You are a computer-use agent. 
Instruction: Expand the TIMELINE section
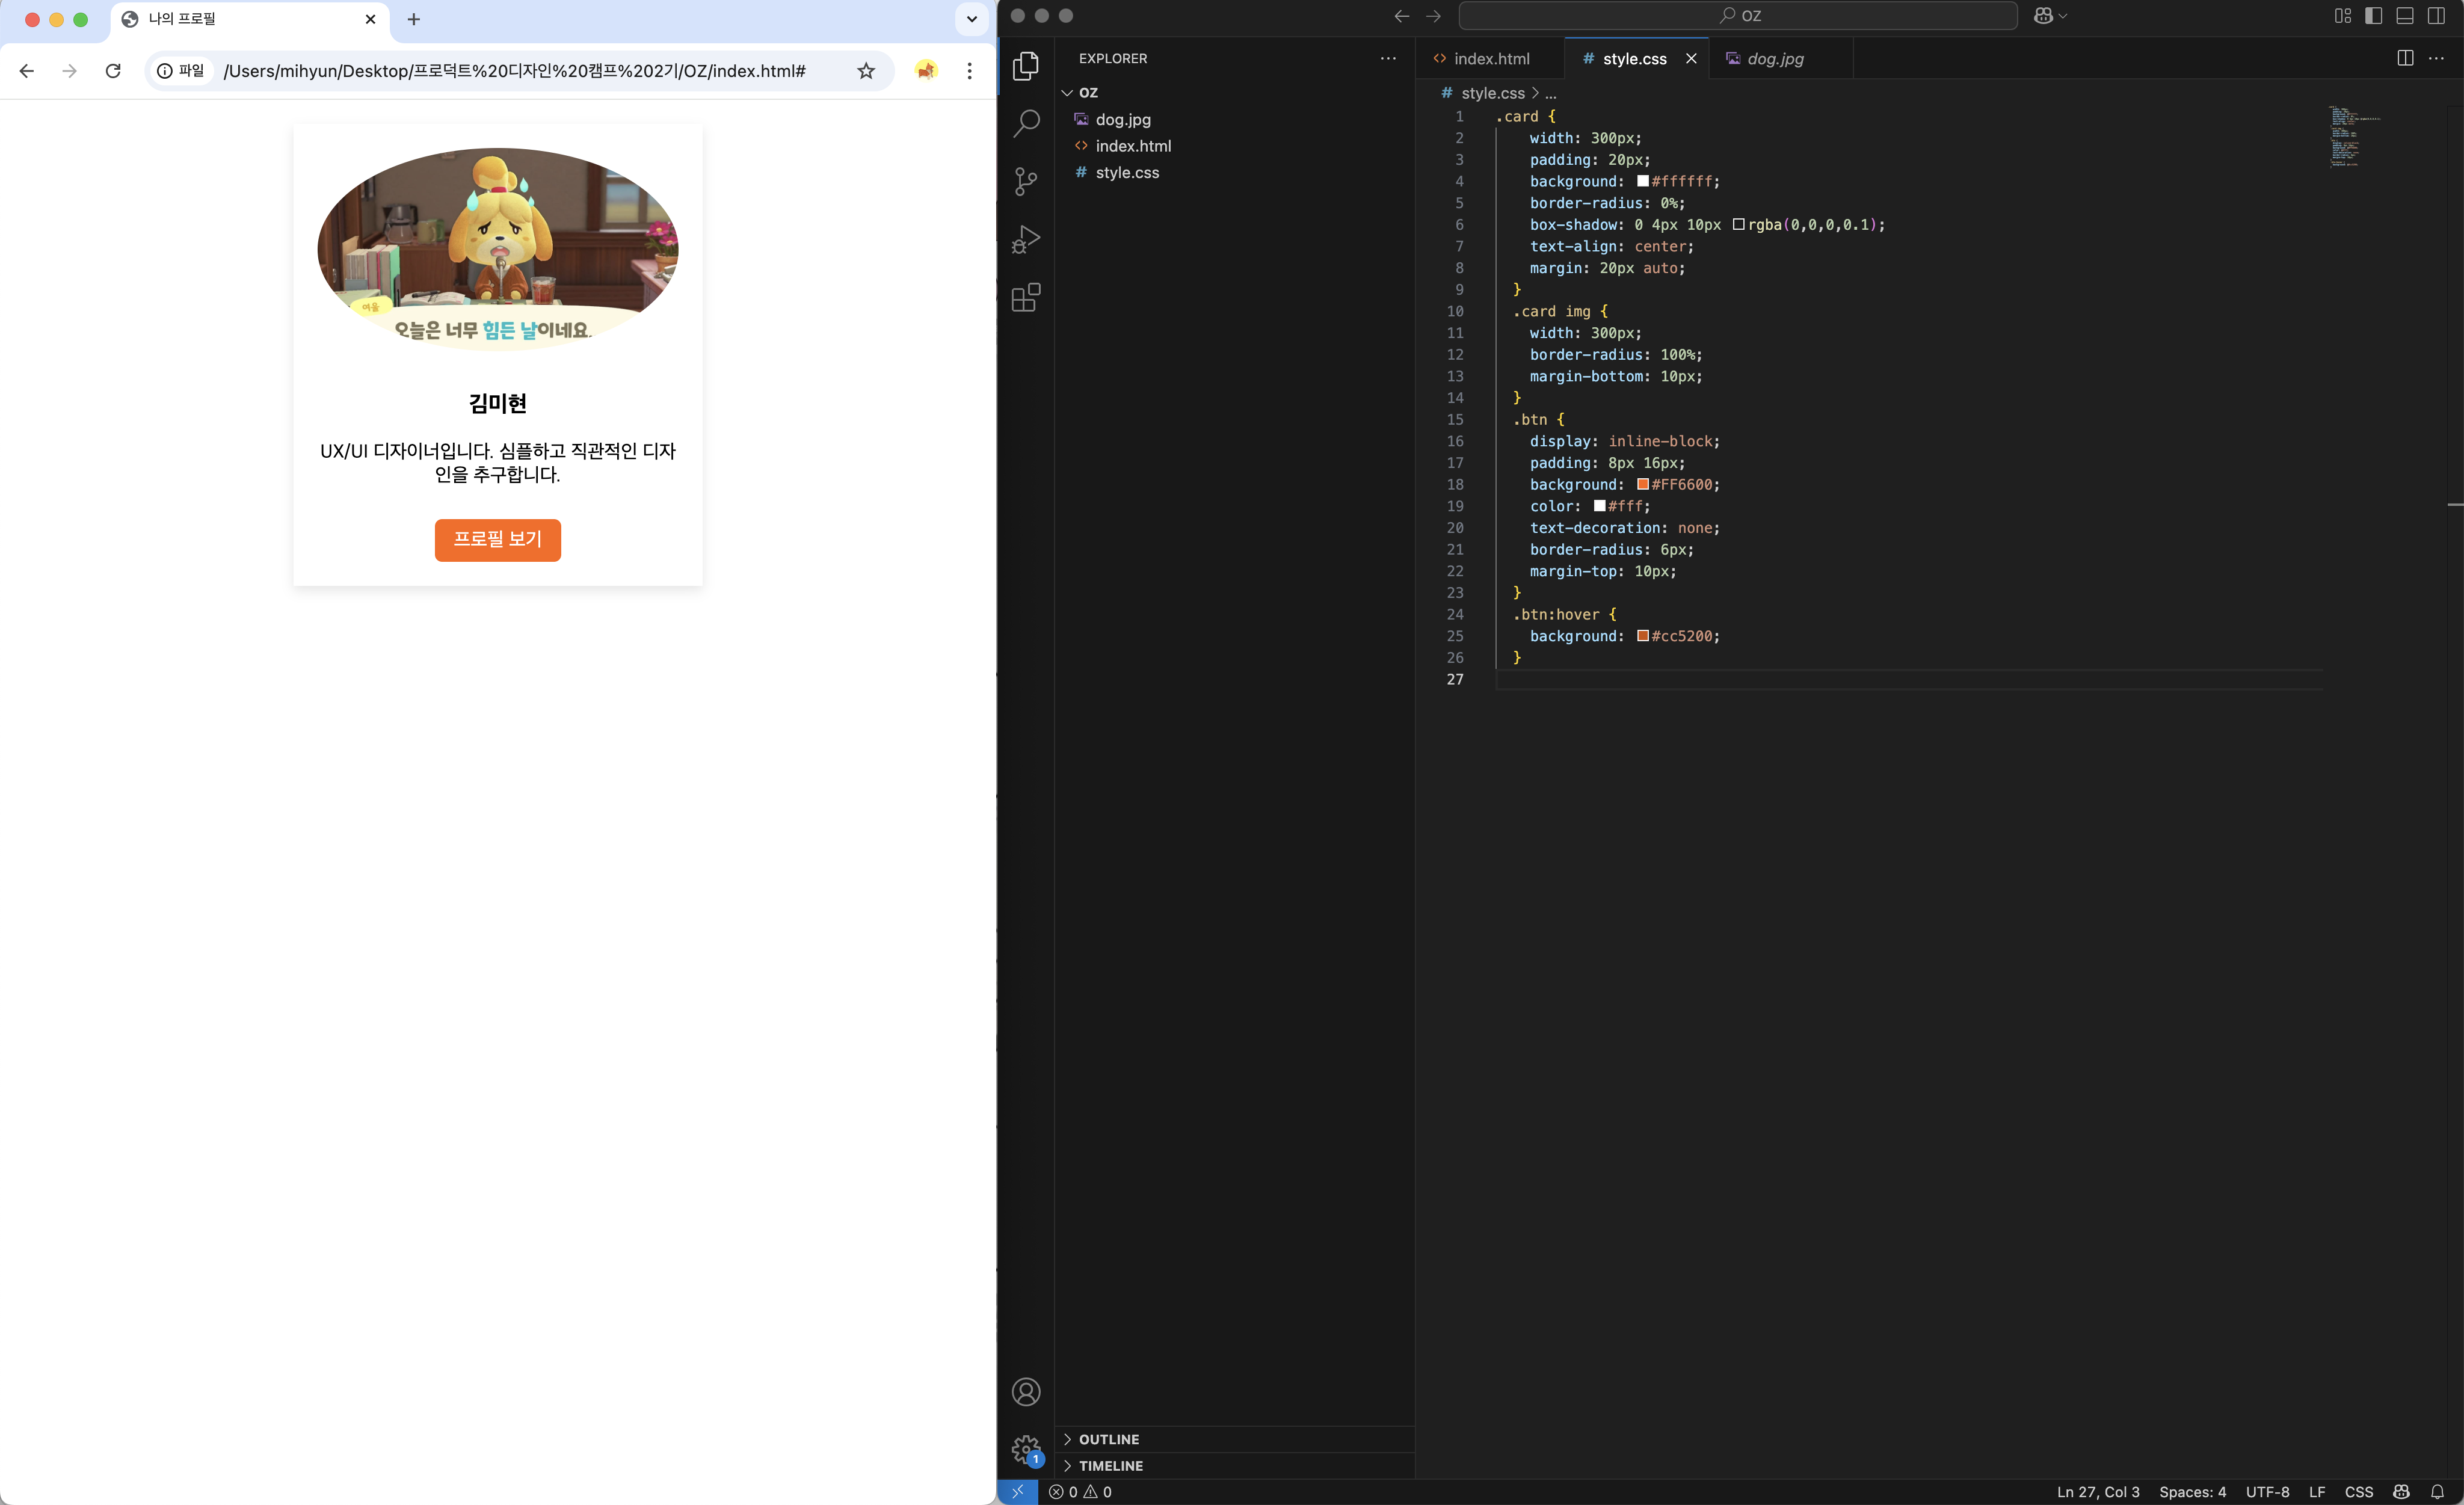[1110, 1465]
